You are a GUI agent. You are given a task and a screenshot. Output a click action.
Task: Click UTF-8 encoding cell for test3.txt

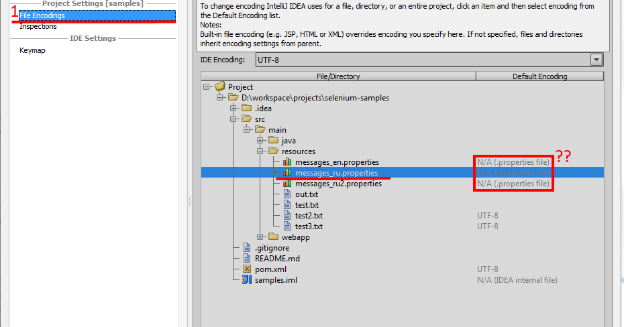(x=488, y=226)
